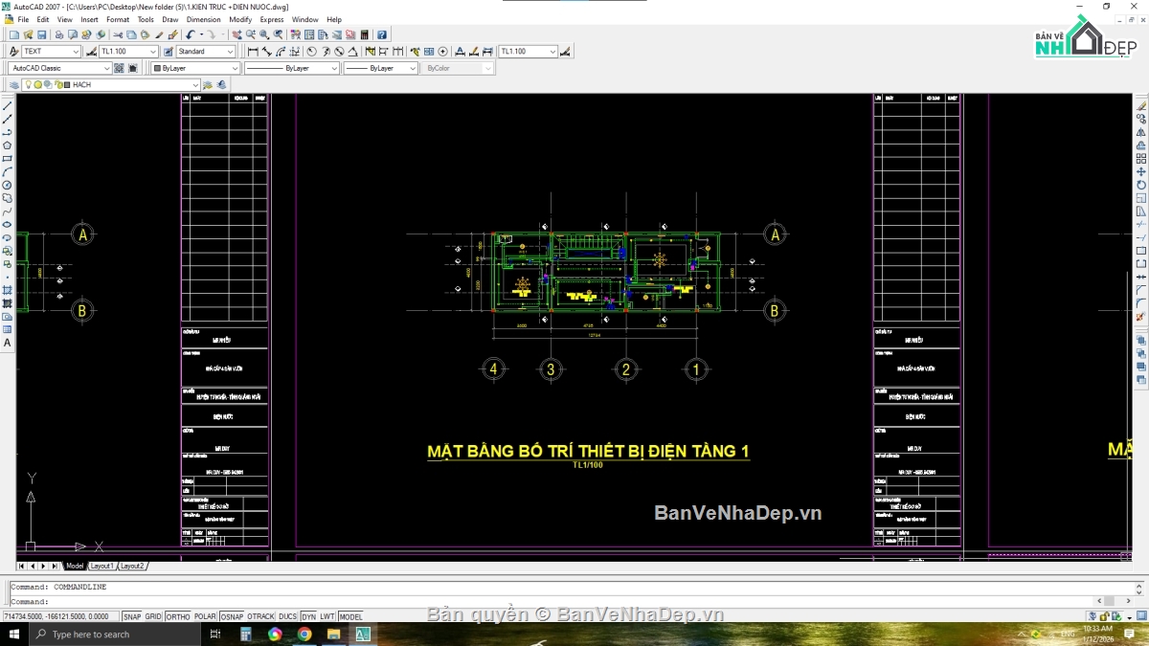
Task: Click the Save icon in Standard toolbar
Action: [40, 35]
